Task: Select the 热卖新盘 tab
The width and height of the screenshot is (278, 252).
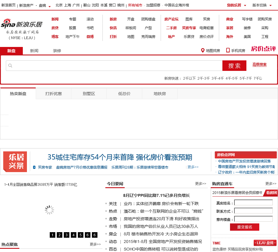Action: (18, 94)
